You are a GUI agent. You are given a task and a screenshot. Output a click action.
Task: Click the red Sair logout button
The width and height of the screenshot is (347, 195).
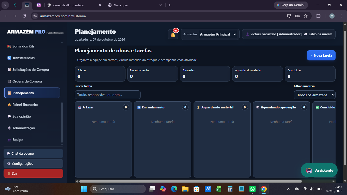click(33, 173)
